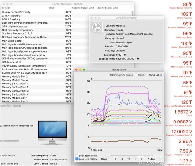
Task: Sort by the Location column header
Action: (25, 8)
